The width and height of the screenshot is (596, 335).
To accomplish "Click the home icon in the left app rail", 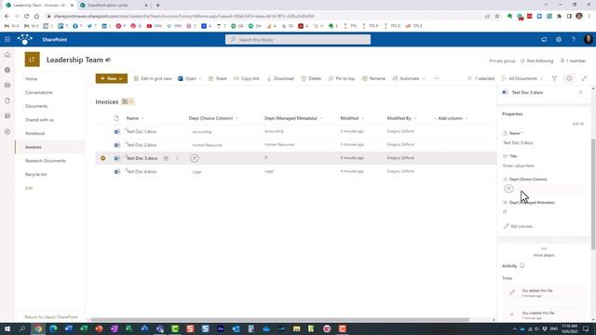I will click(7, 55).
